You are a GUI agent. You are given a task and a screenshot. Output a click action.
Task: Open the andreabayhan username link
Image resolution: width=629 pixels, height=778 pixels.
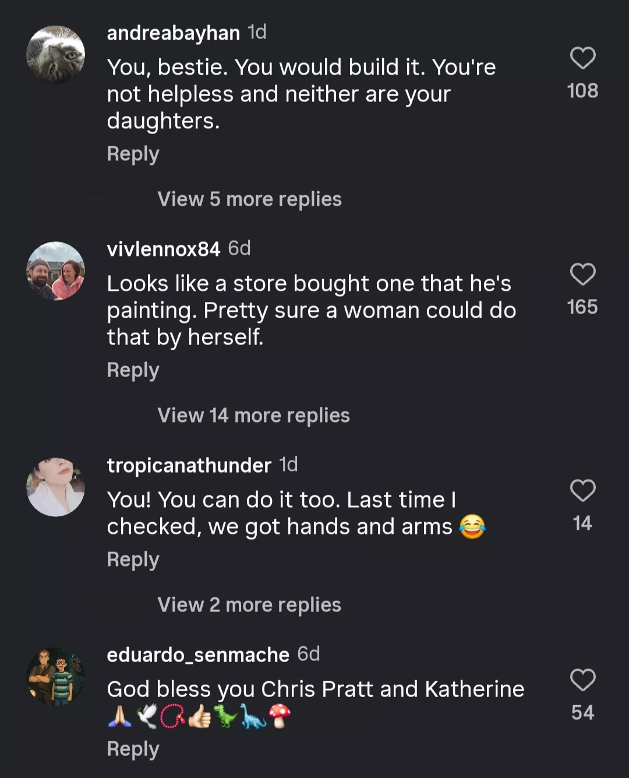(x=173, y=33)
